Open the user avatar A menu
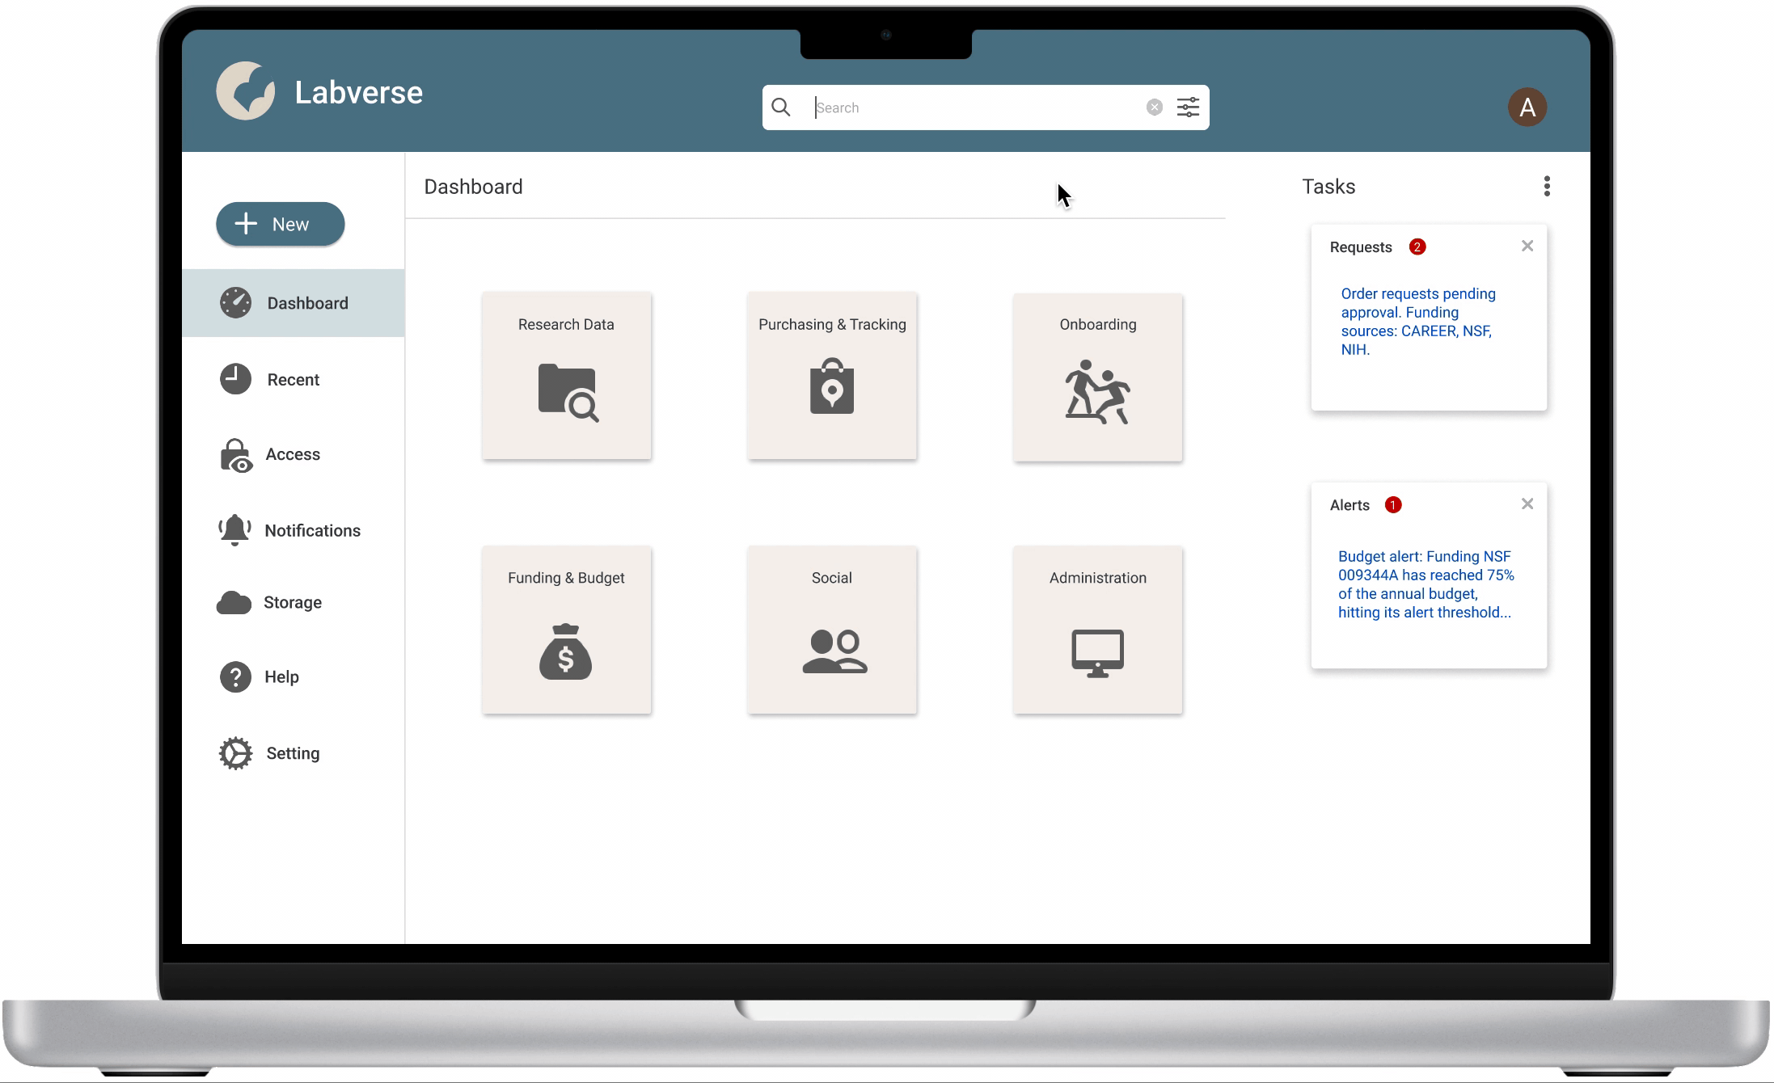The height and width of the screenshot is (1083, 1774). [x=1527, y=107]
